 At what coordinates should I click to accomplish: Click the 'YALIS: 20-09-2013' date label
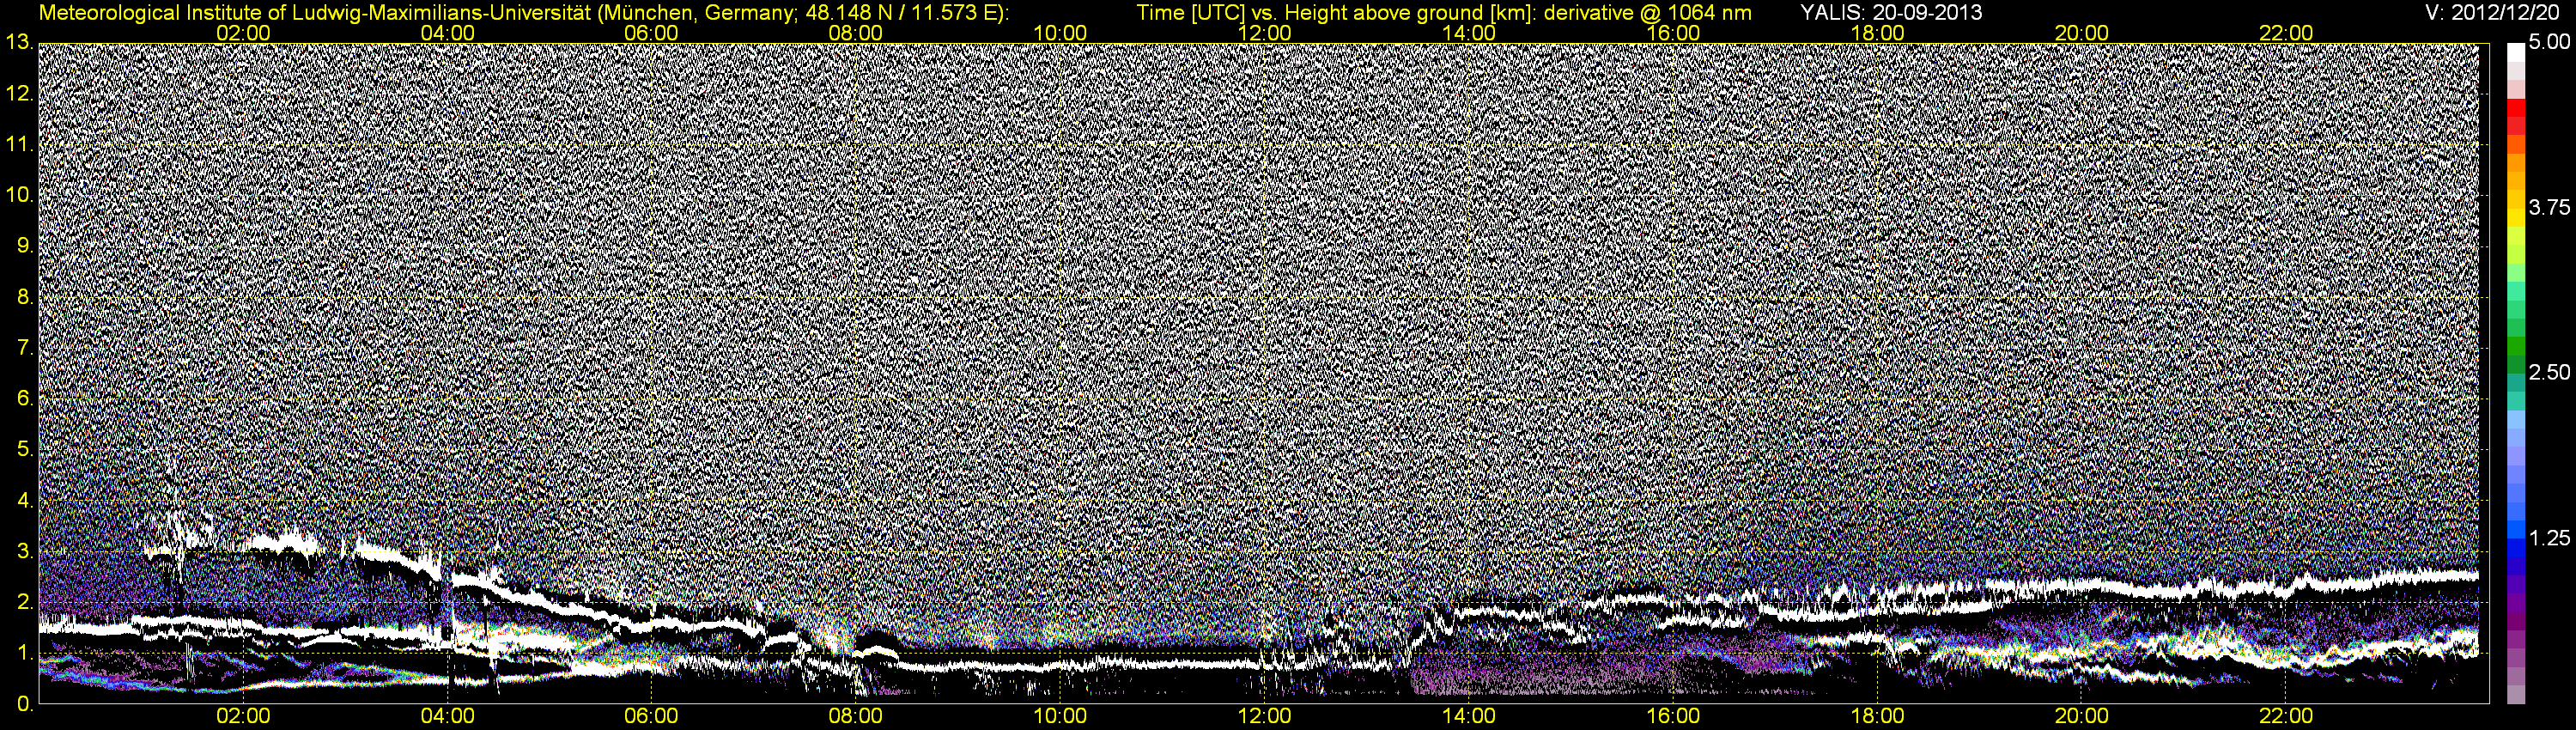click(1891, 12)
